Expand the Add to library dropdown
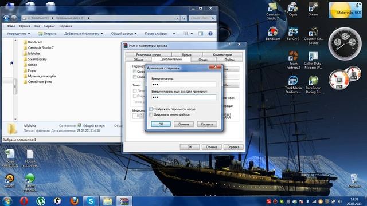The height and width of the screenshot is (206, 367). tap(84, 34)
